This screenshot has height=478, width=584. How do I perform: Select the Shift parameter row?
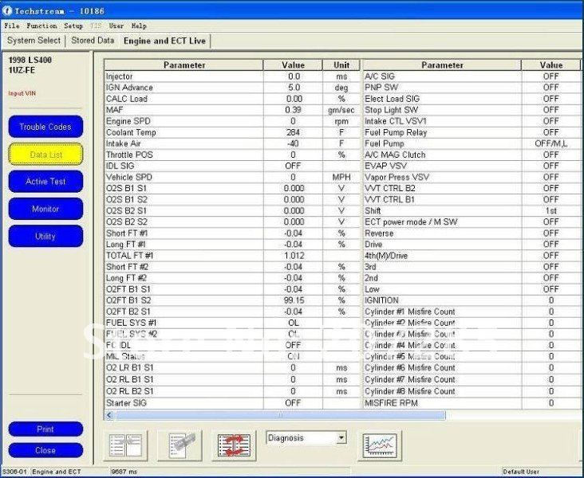pyautogui.click(x=472, y=210)
